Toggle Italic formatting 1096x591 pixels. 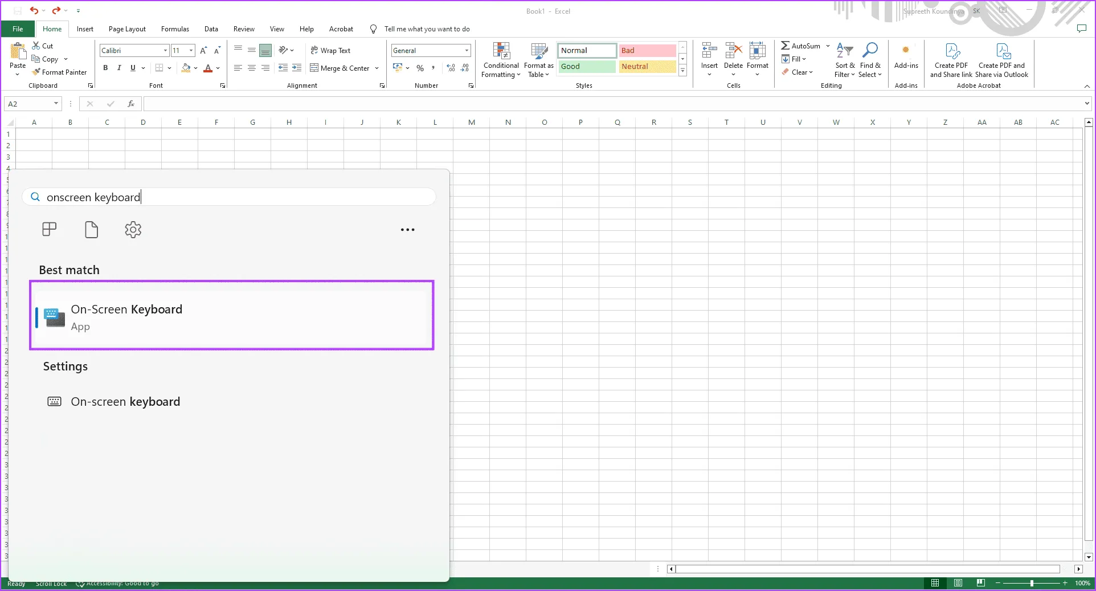tap(119, 68)
